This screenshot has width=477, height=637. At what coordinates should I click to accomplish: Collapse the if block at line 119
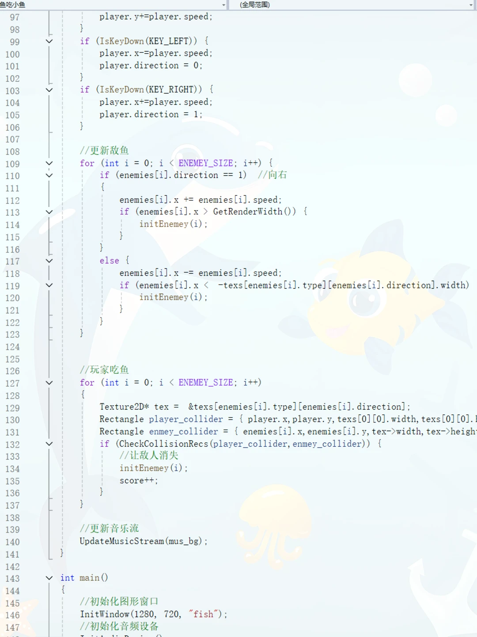pos(49,285)
